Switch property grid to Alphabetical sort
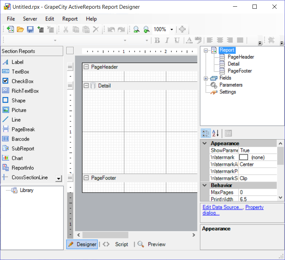285x260 pixels. coord(215,133)
